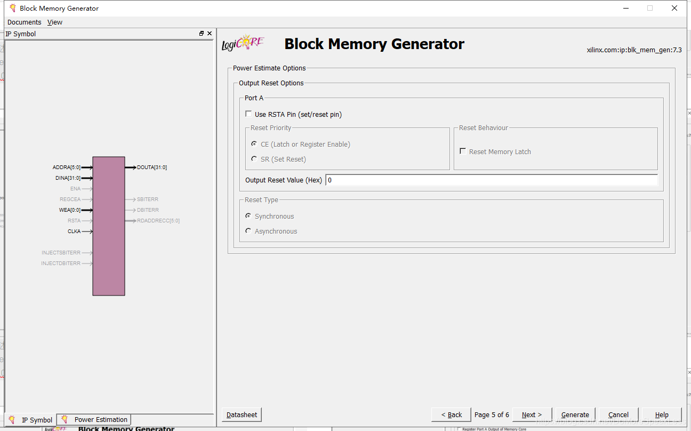This screenshot has width=691, height=431.
Task: Open Help for the generator
Action: (x=662, y=414)
